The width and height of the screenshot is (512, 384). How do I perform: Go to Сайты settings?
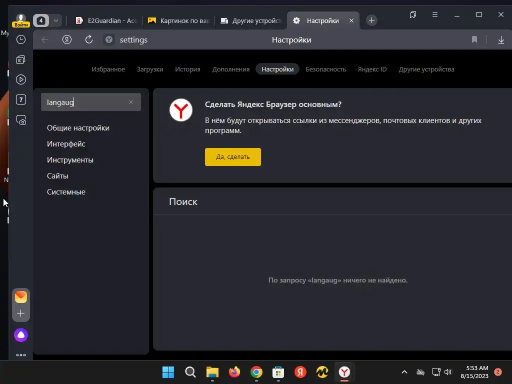[x=57, y=176]
